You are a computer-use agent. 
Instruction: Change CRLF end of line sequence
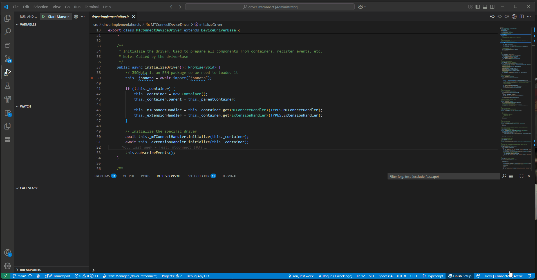click(414, 276)
